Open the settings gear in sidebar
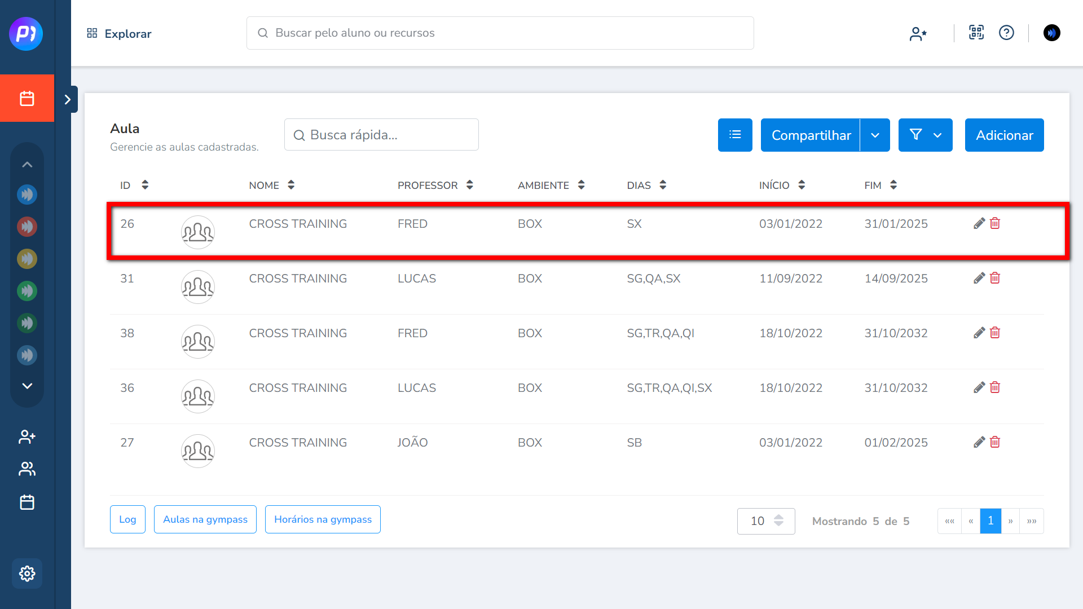 (27, 573)
